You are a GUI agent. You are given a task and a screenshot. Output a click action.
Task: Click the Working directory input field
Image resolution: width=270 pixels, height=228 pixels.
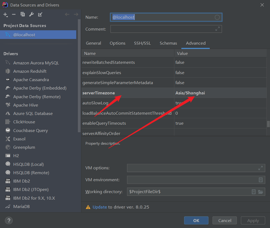coord(196,192)
